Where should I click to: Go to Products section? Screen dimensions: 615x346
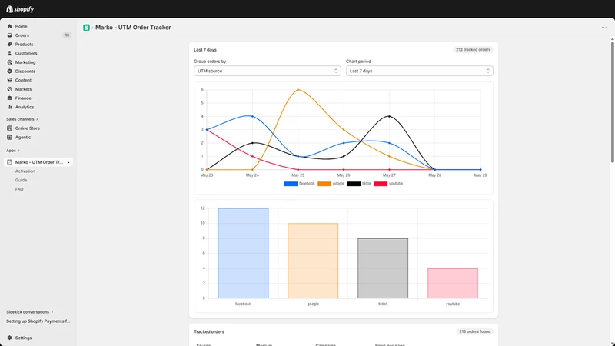tap(25, 45)
